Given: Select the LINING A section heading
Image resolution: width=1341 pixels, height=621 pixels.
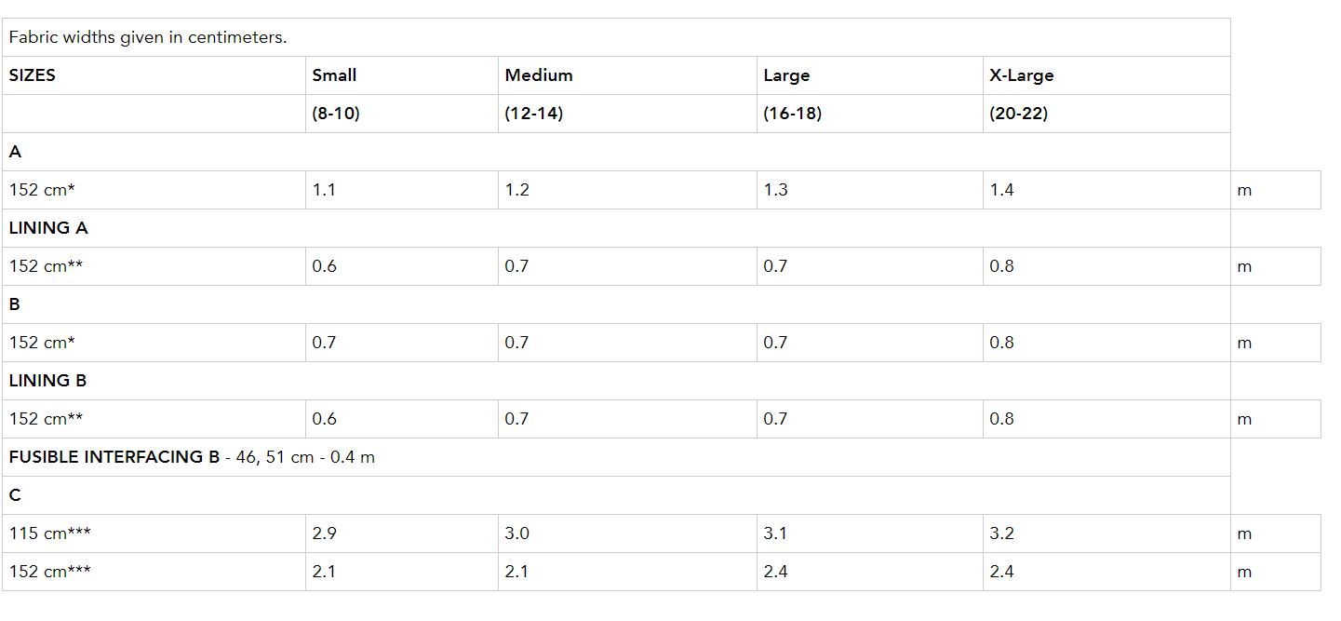Looking at the screenshot, I should 48,228.
